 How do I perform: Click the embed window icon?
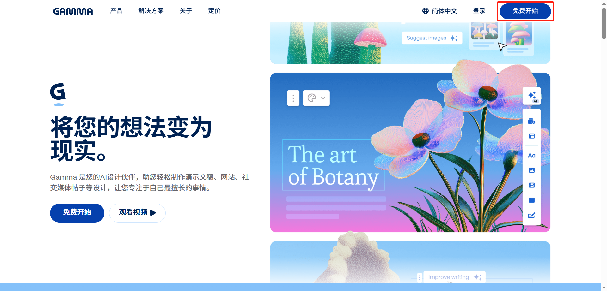531,200
